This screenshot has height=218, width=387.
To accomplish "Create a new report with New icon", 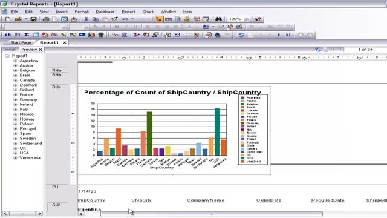I will [8, 19].
